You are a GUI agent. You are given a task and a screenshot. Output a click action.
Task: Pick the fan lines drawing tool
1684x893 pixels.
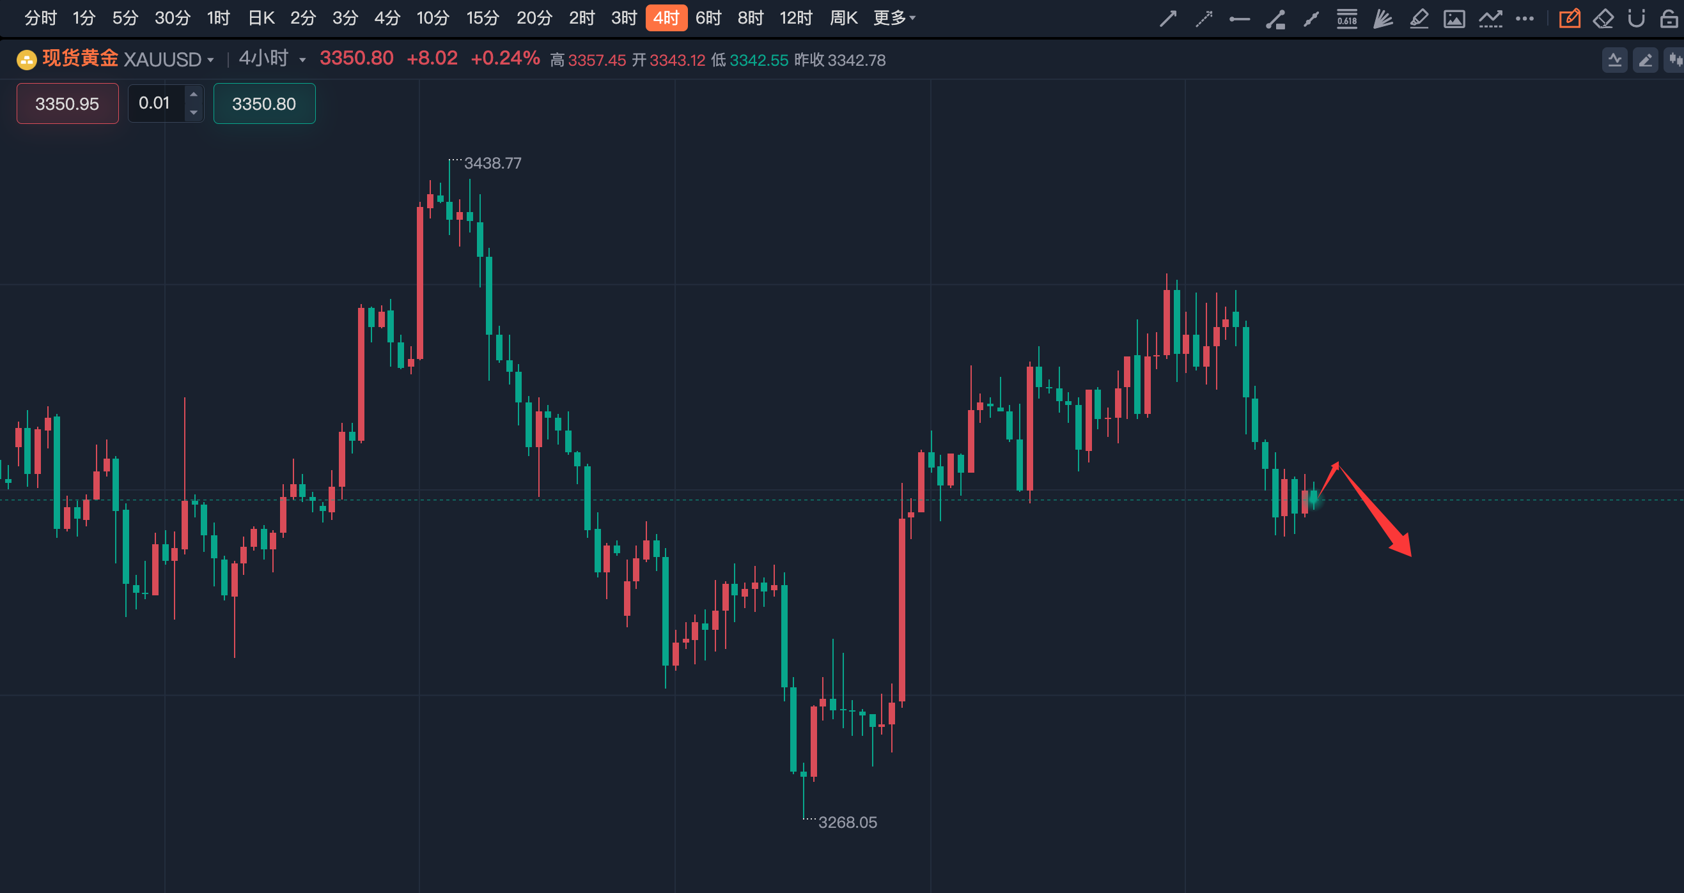pos(1383,19)
